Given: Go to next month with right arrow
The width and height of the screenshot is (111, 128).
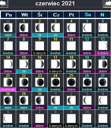Looking at the screenshot, I should pyautogui.click(x=107, y=4).
